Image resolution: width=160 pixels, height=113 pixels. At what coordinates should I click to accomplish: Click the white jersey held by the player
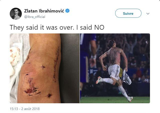tap(127, 77)
